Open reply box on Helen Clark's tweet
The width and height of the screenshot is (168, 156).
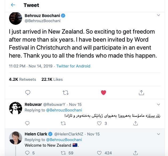click(x=27, y=153)
